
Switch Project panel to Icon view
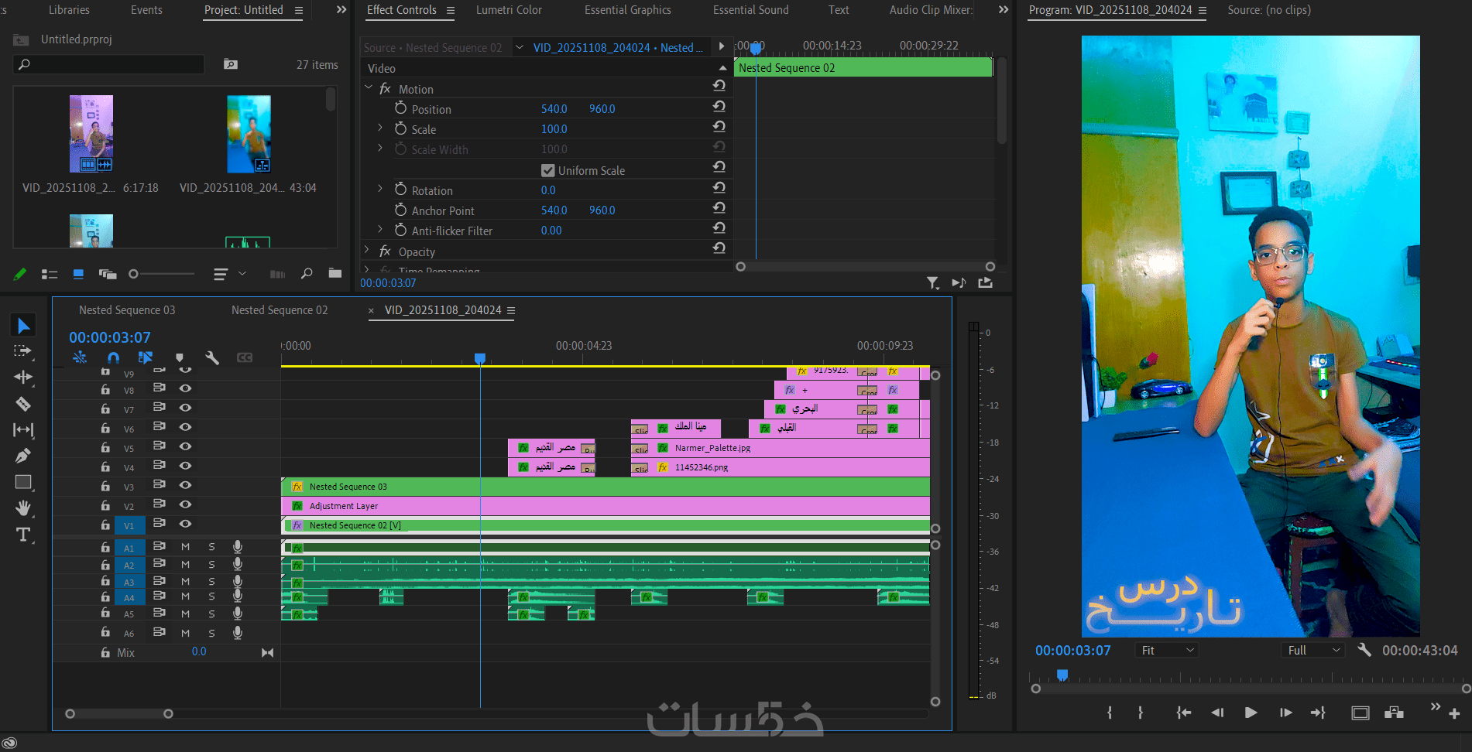coord(78,274)
